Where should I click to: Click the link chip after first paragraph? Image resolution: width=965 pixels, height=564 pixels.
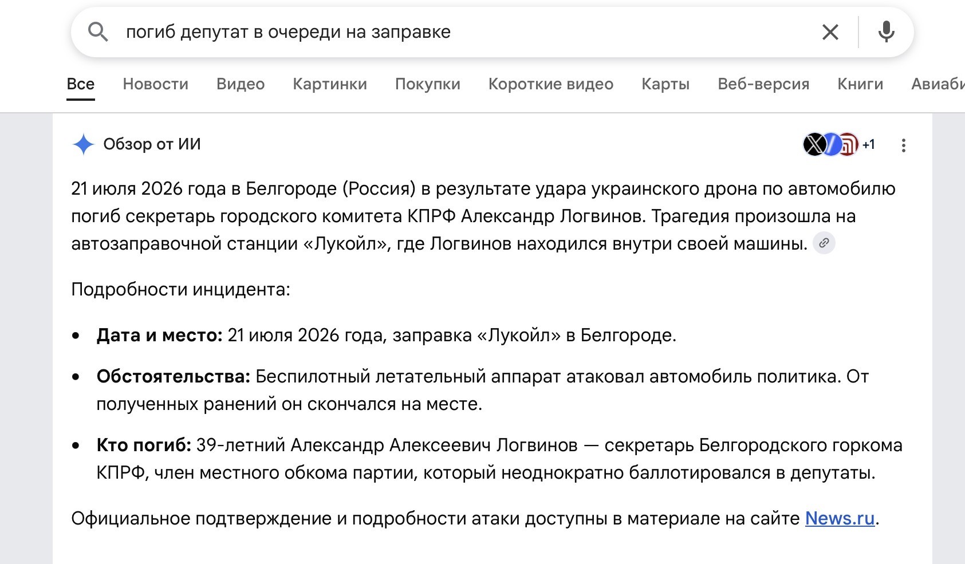tap(824, 243)
